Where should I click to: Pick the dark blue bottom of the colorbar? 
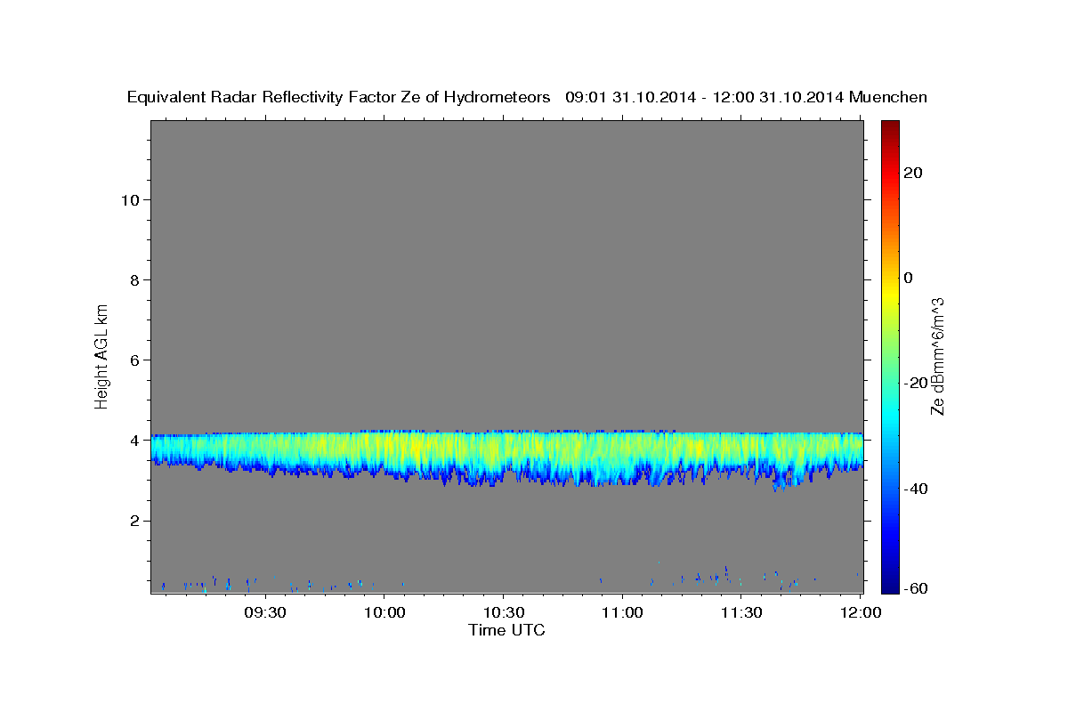click(x=890, y=586)
